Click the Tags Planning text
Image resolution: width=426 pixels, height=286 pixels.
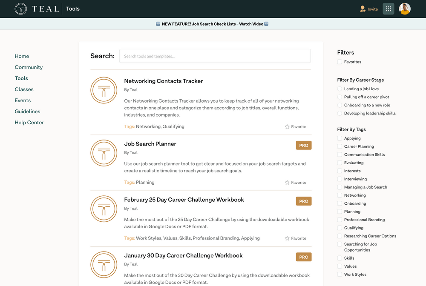click(x=139, y=183)
